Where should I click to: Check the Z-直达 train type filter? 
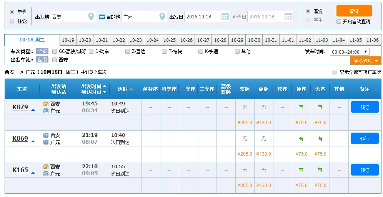click(x=128, y=51)
